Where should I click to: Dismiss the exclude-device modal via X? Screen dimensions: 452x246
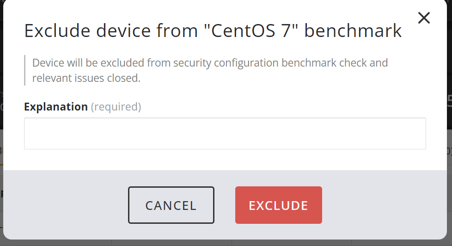424,18
